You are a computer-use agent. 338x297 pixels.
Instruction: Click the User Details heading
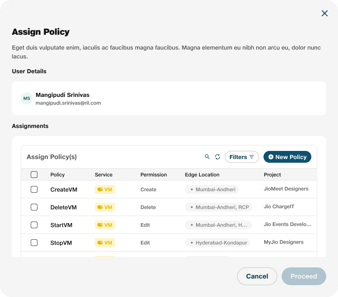click(x=29, y=71)
